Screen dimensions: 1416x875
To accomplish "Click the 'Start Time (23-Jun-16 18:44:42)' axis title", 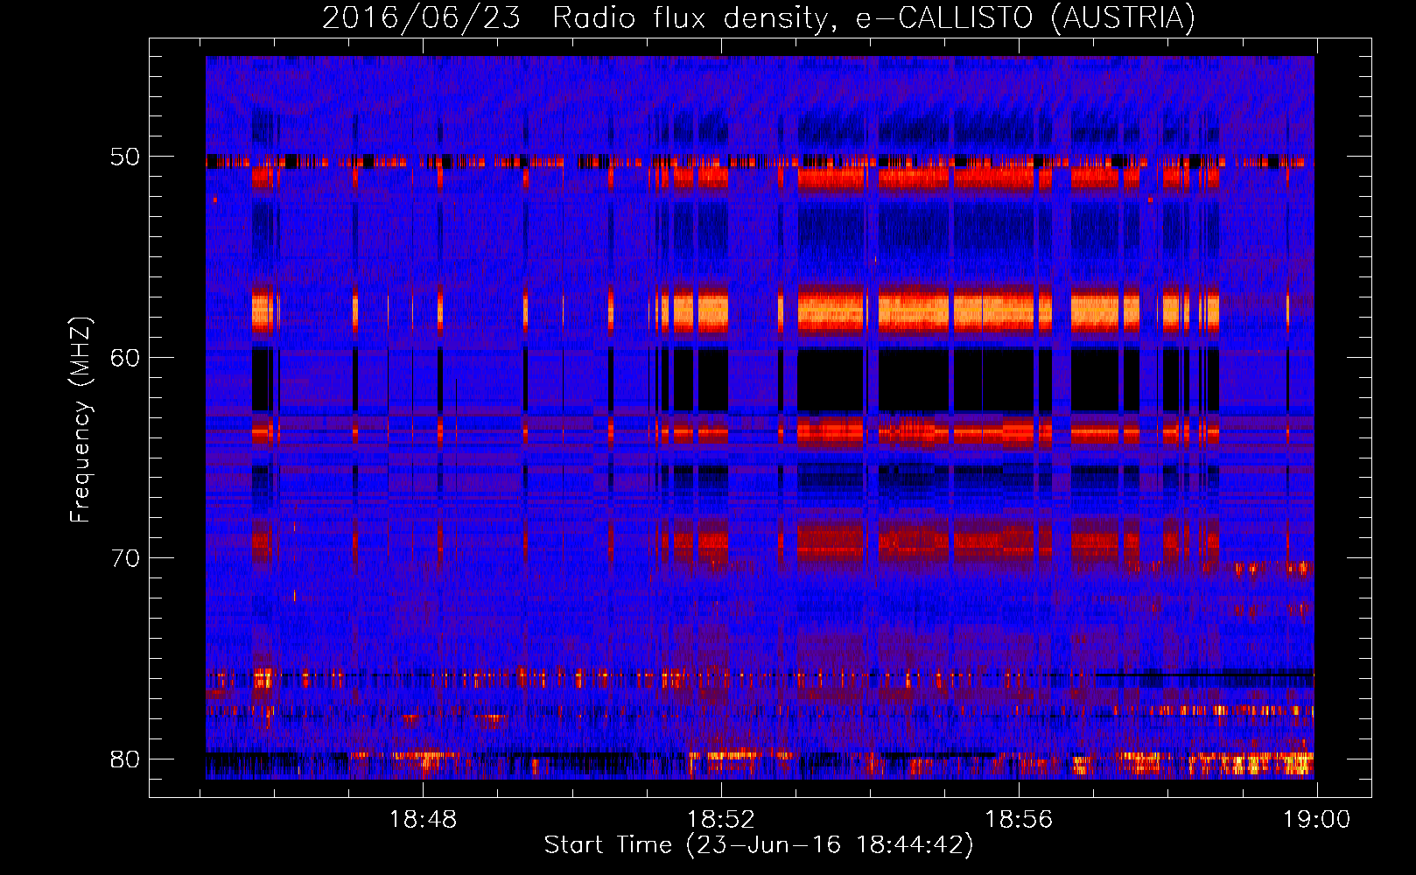I will [759, 845].
